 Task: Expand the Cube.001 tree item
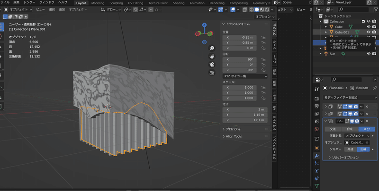[x=326, y=32]
